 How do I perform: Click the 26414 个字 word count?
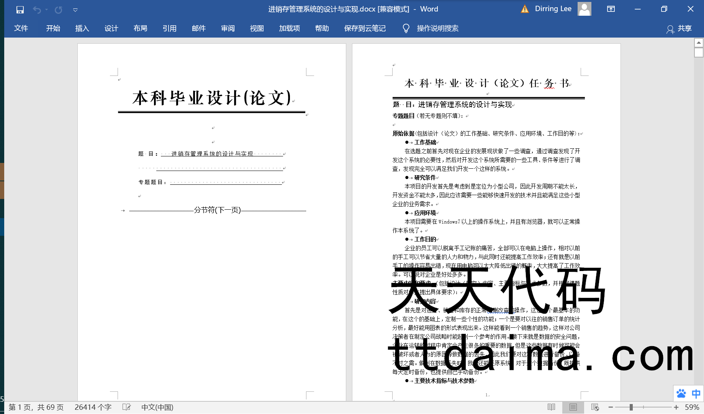coord(93,407)
